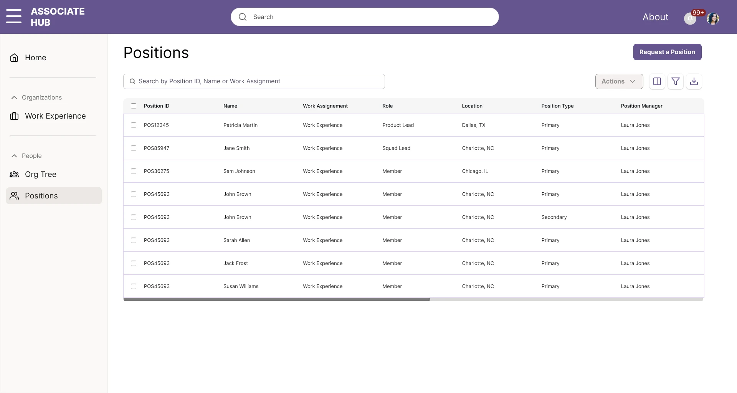This screenshot has width=737, height=393.
Task: Focus Search by Position ID field
Action: click(254, 81)
